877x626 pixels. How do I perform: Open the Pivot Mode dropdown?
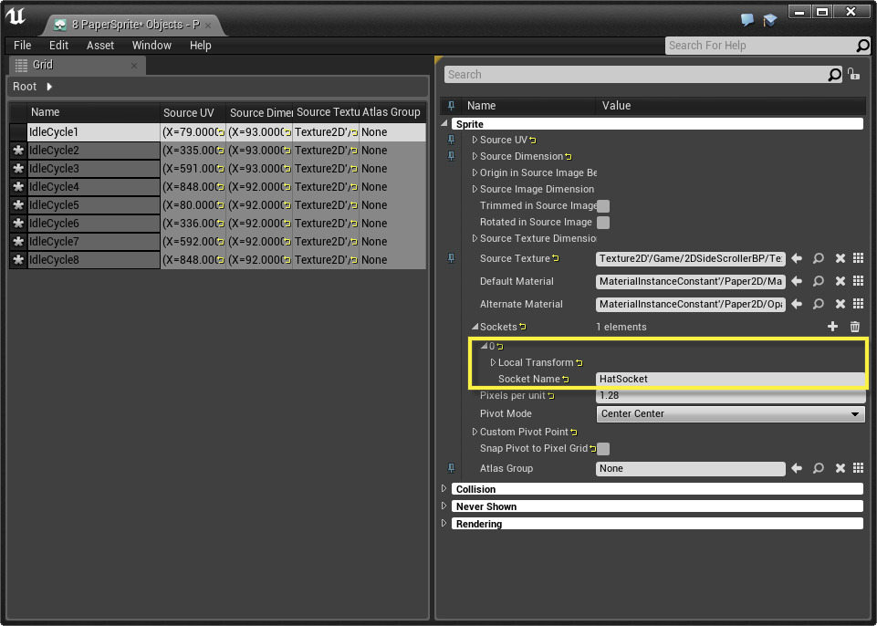(730, 414)
